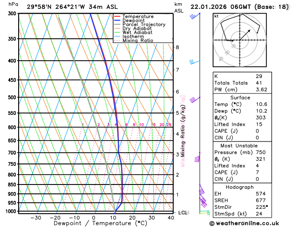Click the StmDir value 225°

(x=262, y=207)
